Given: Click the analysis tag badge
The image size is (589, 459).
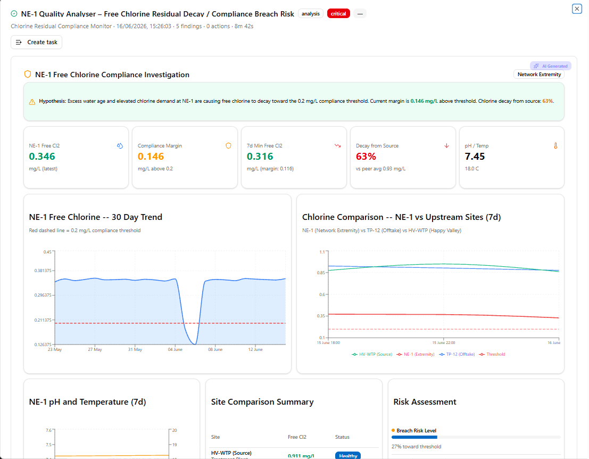Looking at the screenshot, I should tap(310, 14).
